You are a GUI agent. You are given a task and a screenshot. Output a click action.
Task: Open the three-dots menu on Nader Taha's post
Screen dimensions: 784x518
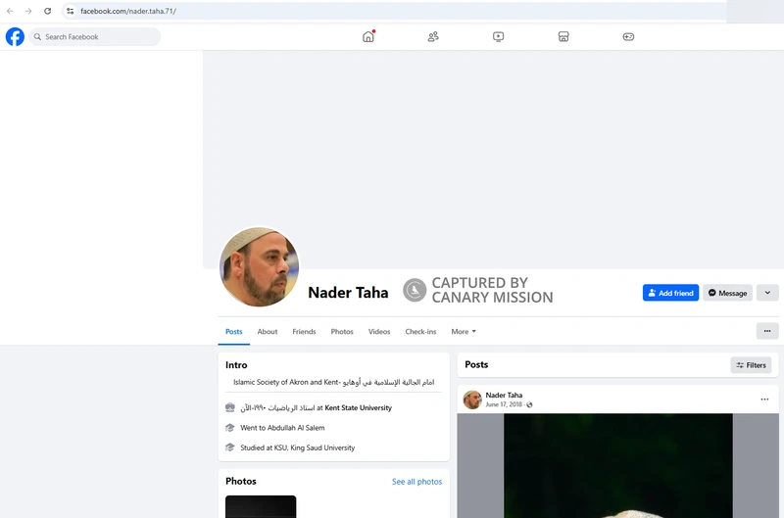pos(764,400)
